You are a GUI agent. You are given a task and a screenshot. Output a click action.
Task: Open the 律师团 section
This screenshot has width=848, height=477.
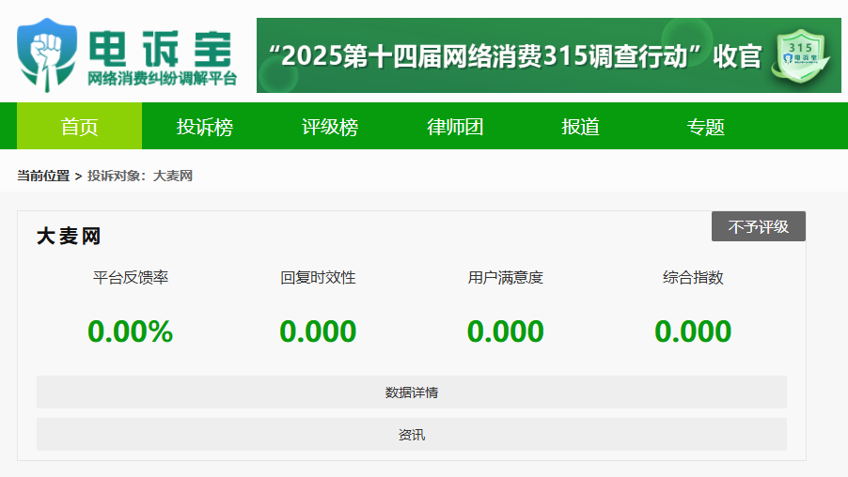pos(455,127)
